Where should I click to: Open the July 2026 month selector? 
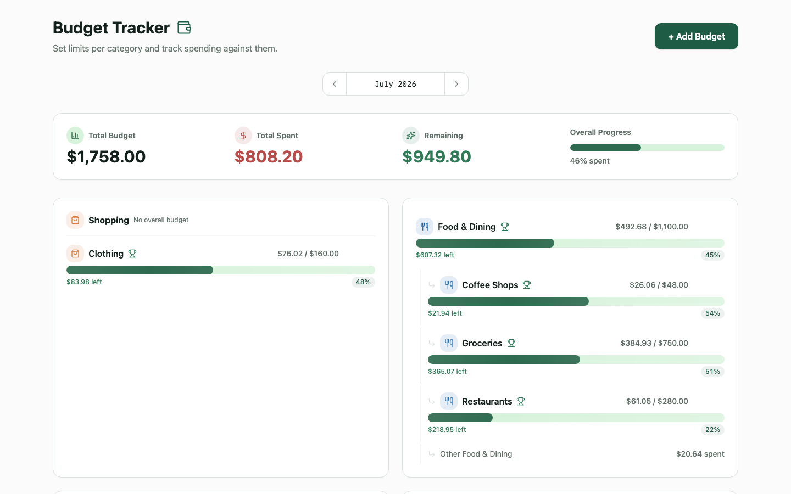pyautogui.click(x=396, y=84)
